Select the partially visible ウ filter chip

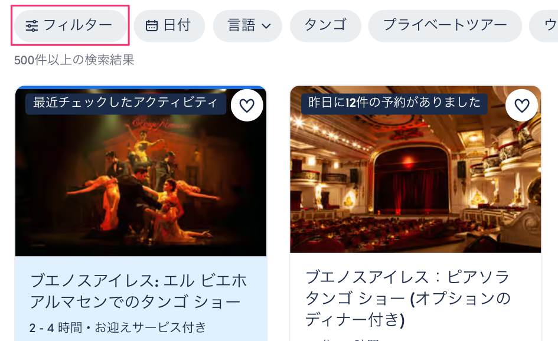click(544, 25)
